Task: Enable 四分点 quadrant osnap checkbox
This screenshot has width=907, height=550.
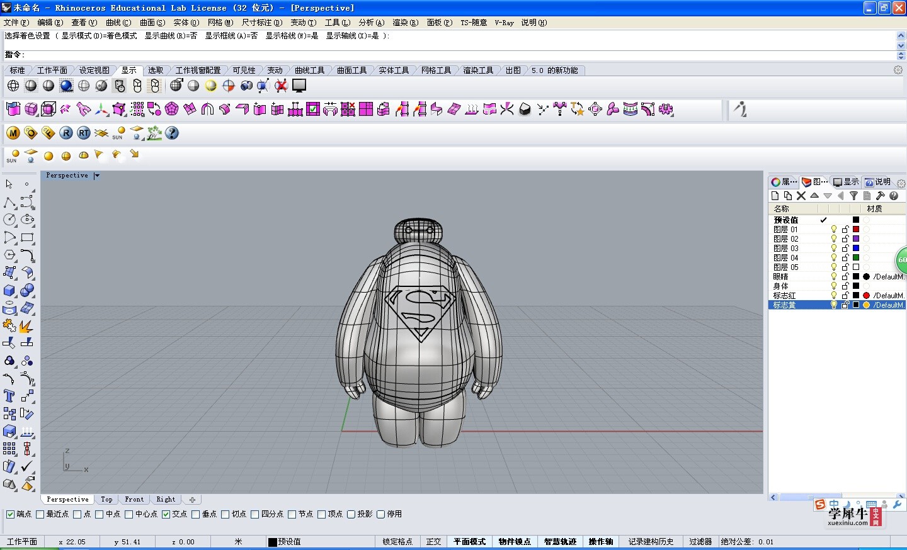Action: [x=255, y=514]
